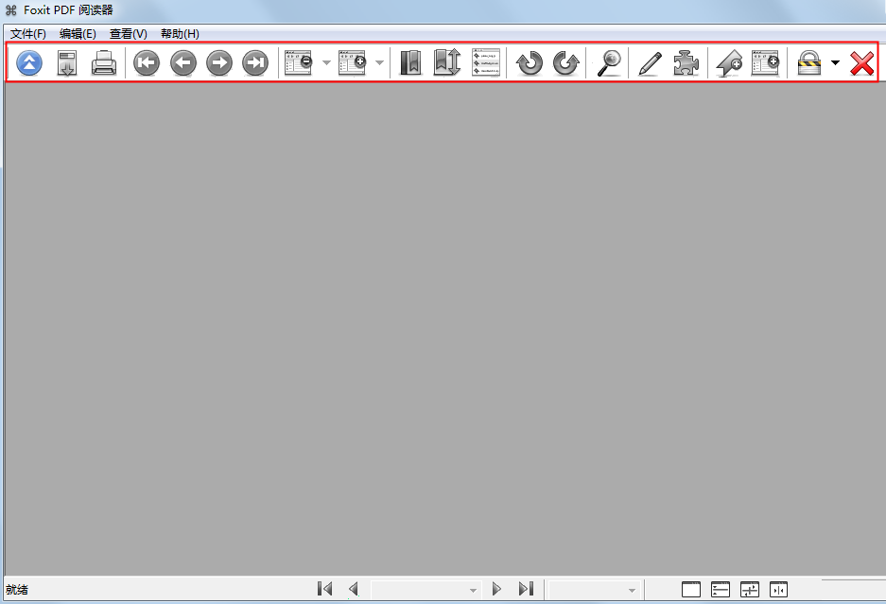Open the 帮助(H) menu
The width and height of the screenshot is (886, 604).
180,34
